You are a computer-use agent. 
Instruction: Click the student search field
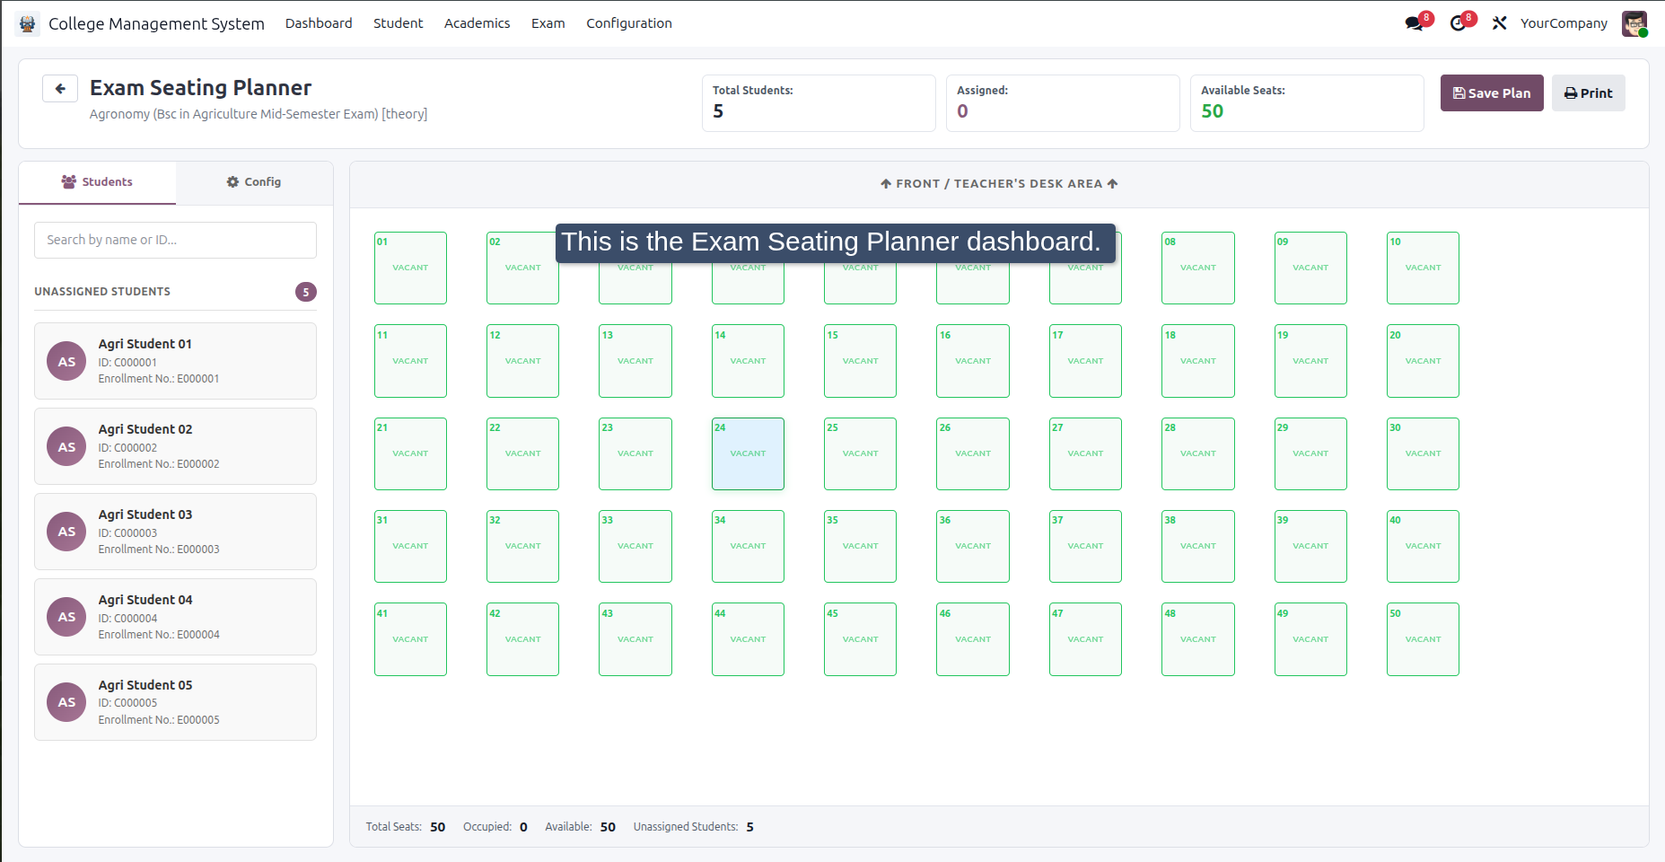175,240
